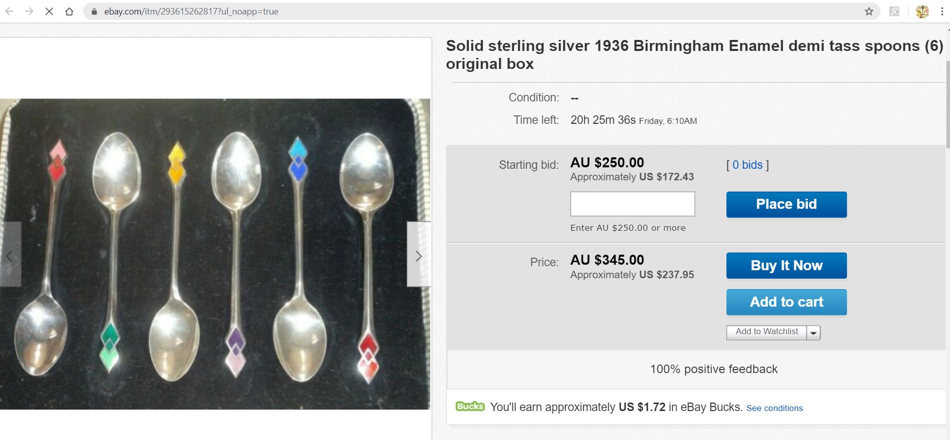This screenshot has width=950, height=440.
Task: Bookmark this listing with the star
Action: pos(869,11)
